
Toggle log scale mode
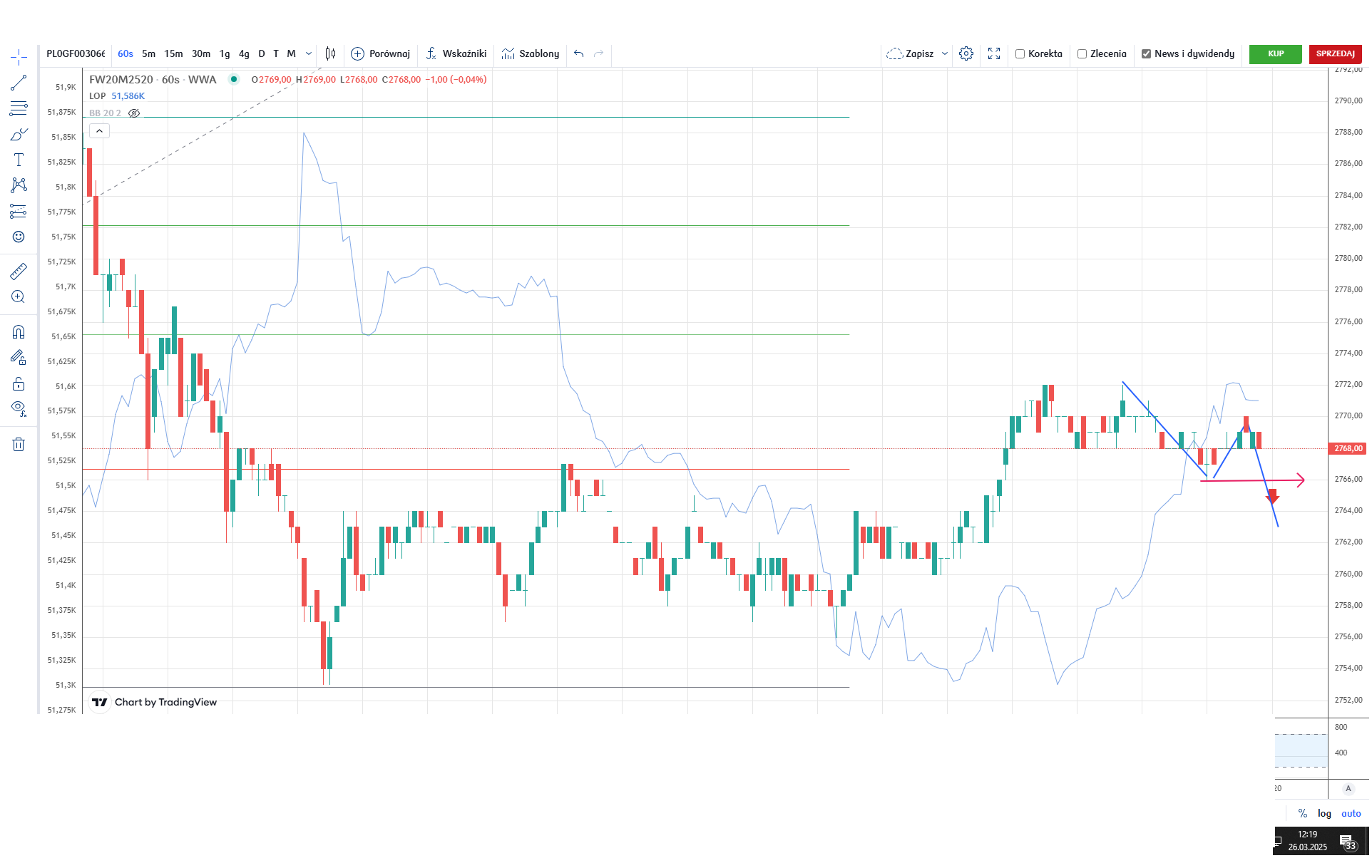click(1324, 813)
